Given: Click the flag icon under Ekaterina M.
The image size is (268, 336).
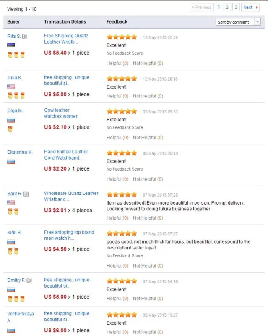Looking at the screenshot, I should pyautogui.click(x=11, y=162).
